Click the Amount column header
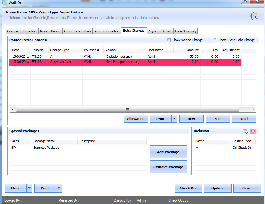Image resolution: width=265 pixels, height=204 pixels. [x=187, y=50]
